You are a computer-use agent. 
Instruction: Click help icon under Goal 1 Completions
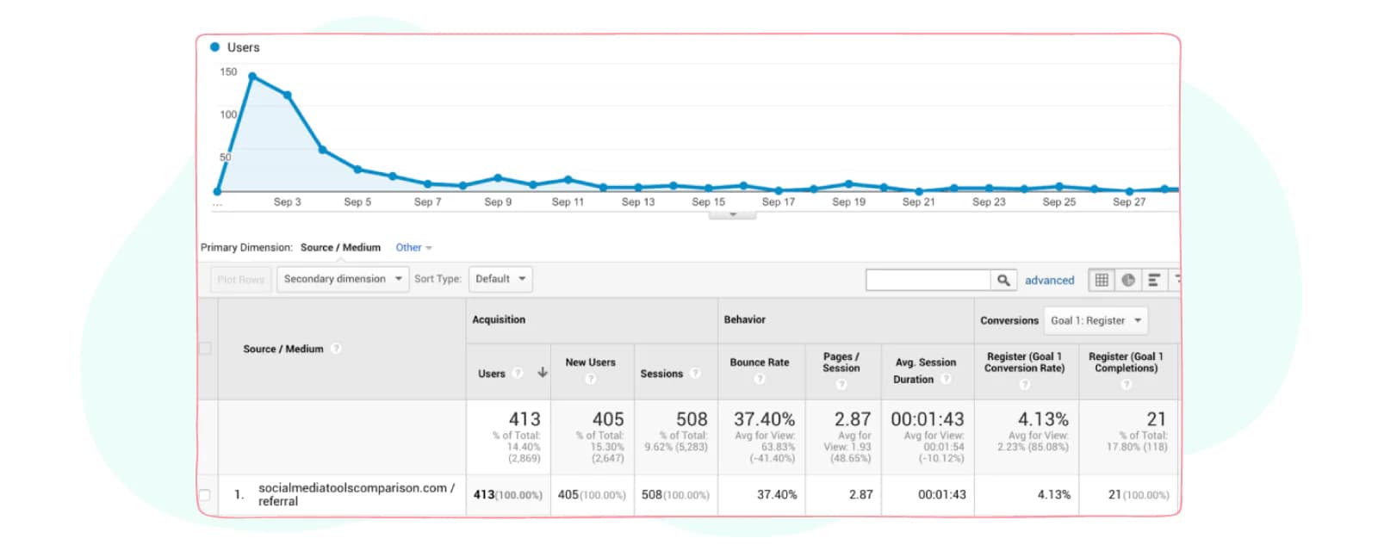coord(1127,384)
